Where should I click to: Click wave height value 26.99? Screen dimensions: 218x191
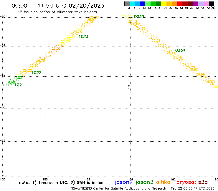pos(200,74)
